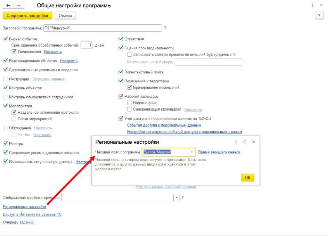Screen dimensions: 328x236
Task: Open help with the question mark button
Action: tap(319, 16)
